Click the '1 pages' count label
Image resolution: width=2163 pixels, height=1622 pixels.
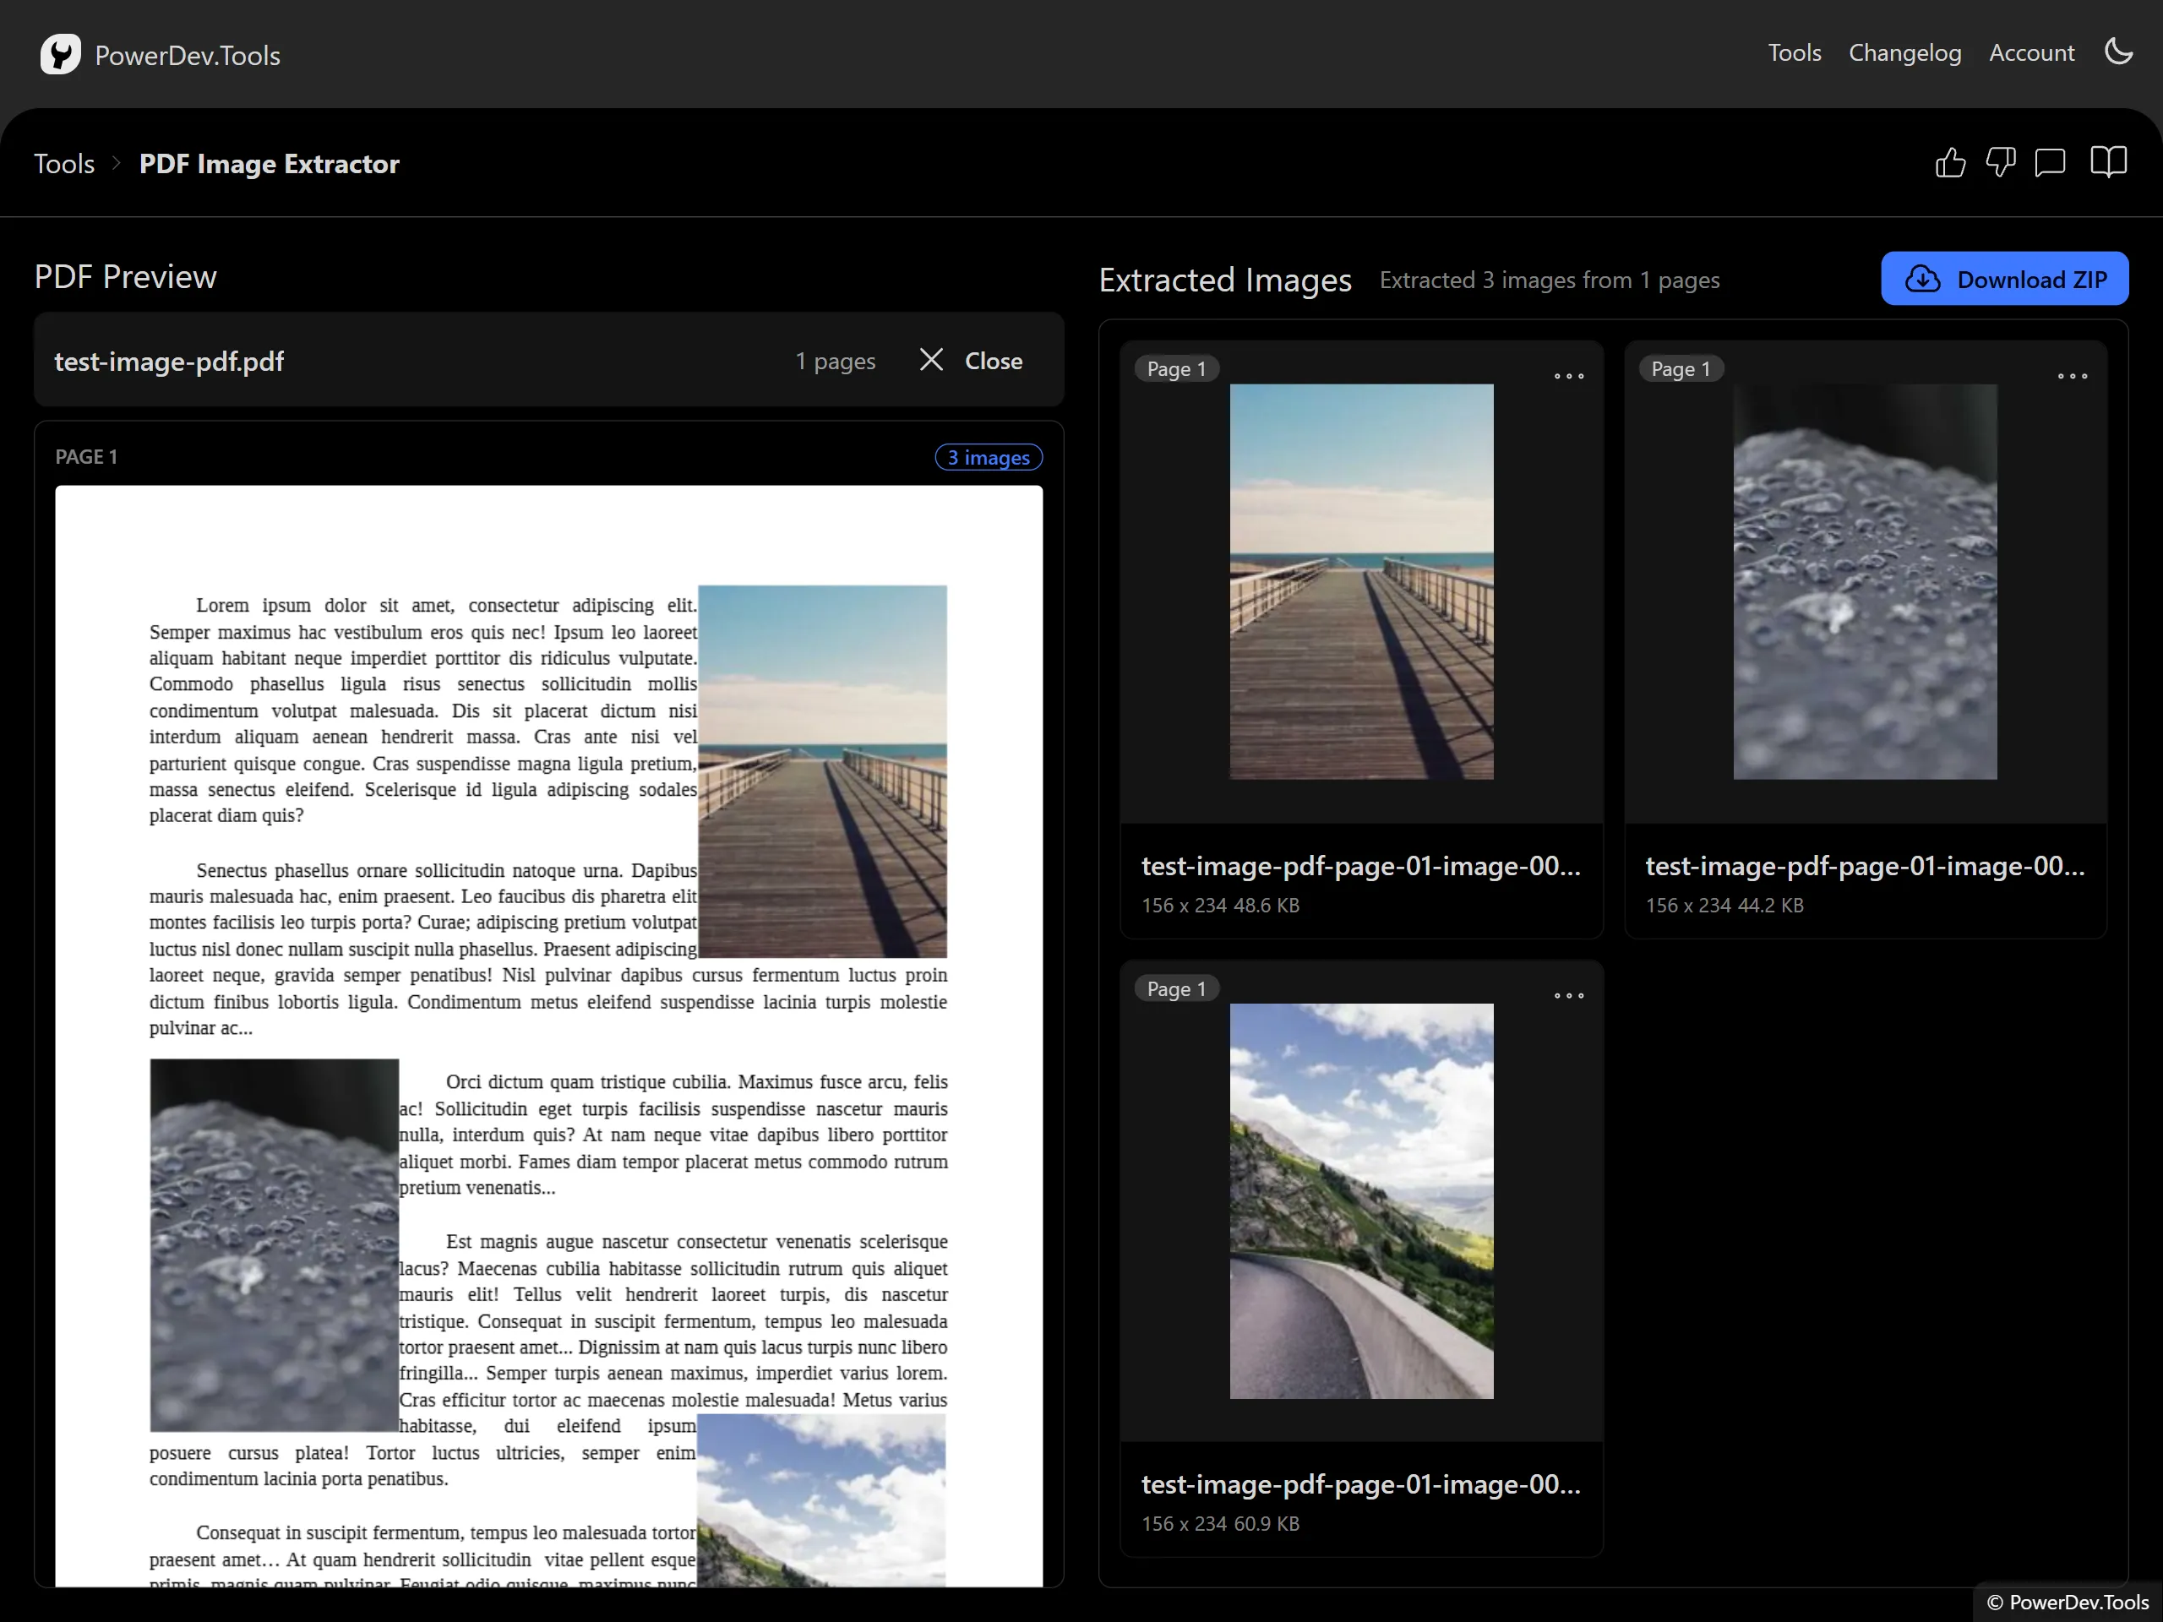[835, 362]
